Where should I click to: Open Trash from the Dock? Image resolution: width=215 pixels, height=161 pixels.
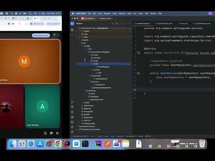point(202,144)
